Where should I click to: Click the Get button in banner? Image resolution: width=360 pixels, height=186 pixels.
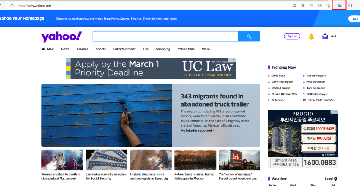tap(355, 19)
